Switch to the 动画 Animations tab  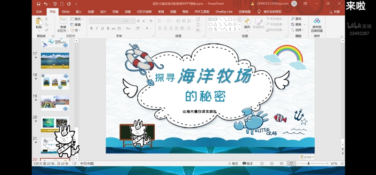128,12
